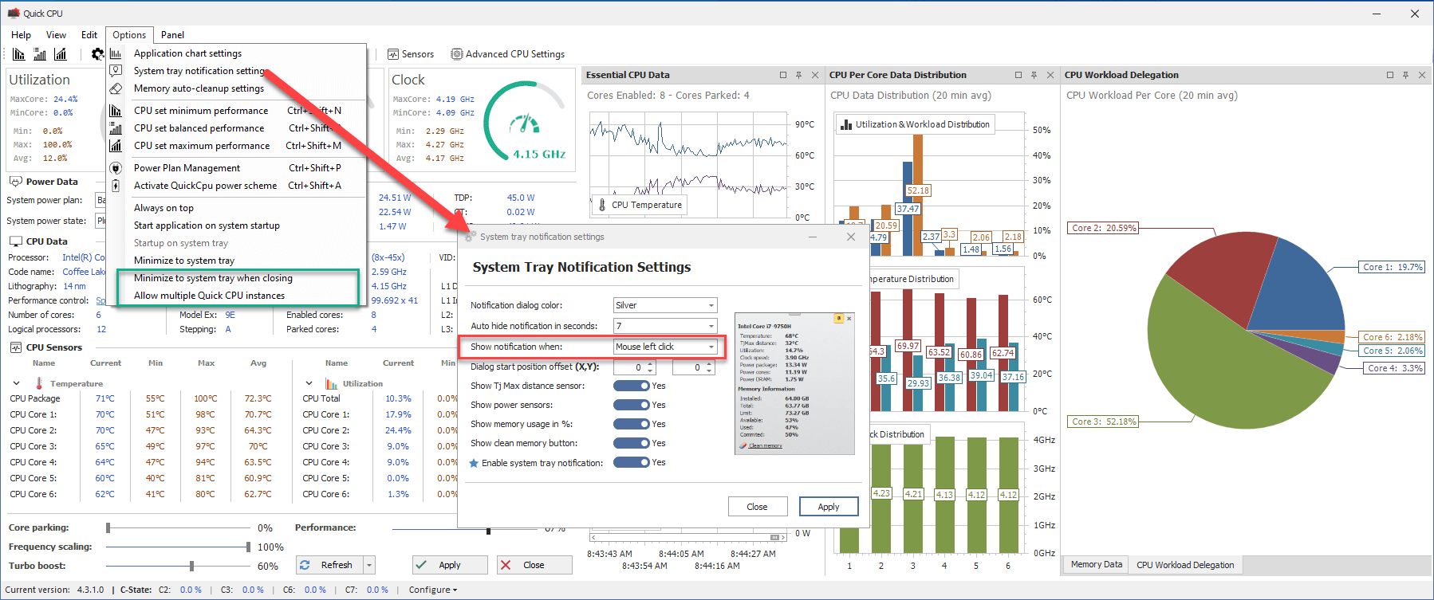
Task: Click the CPU set balanced performance icon
Action: (x=116, y=128)
